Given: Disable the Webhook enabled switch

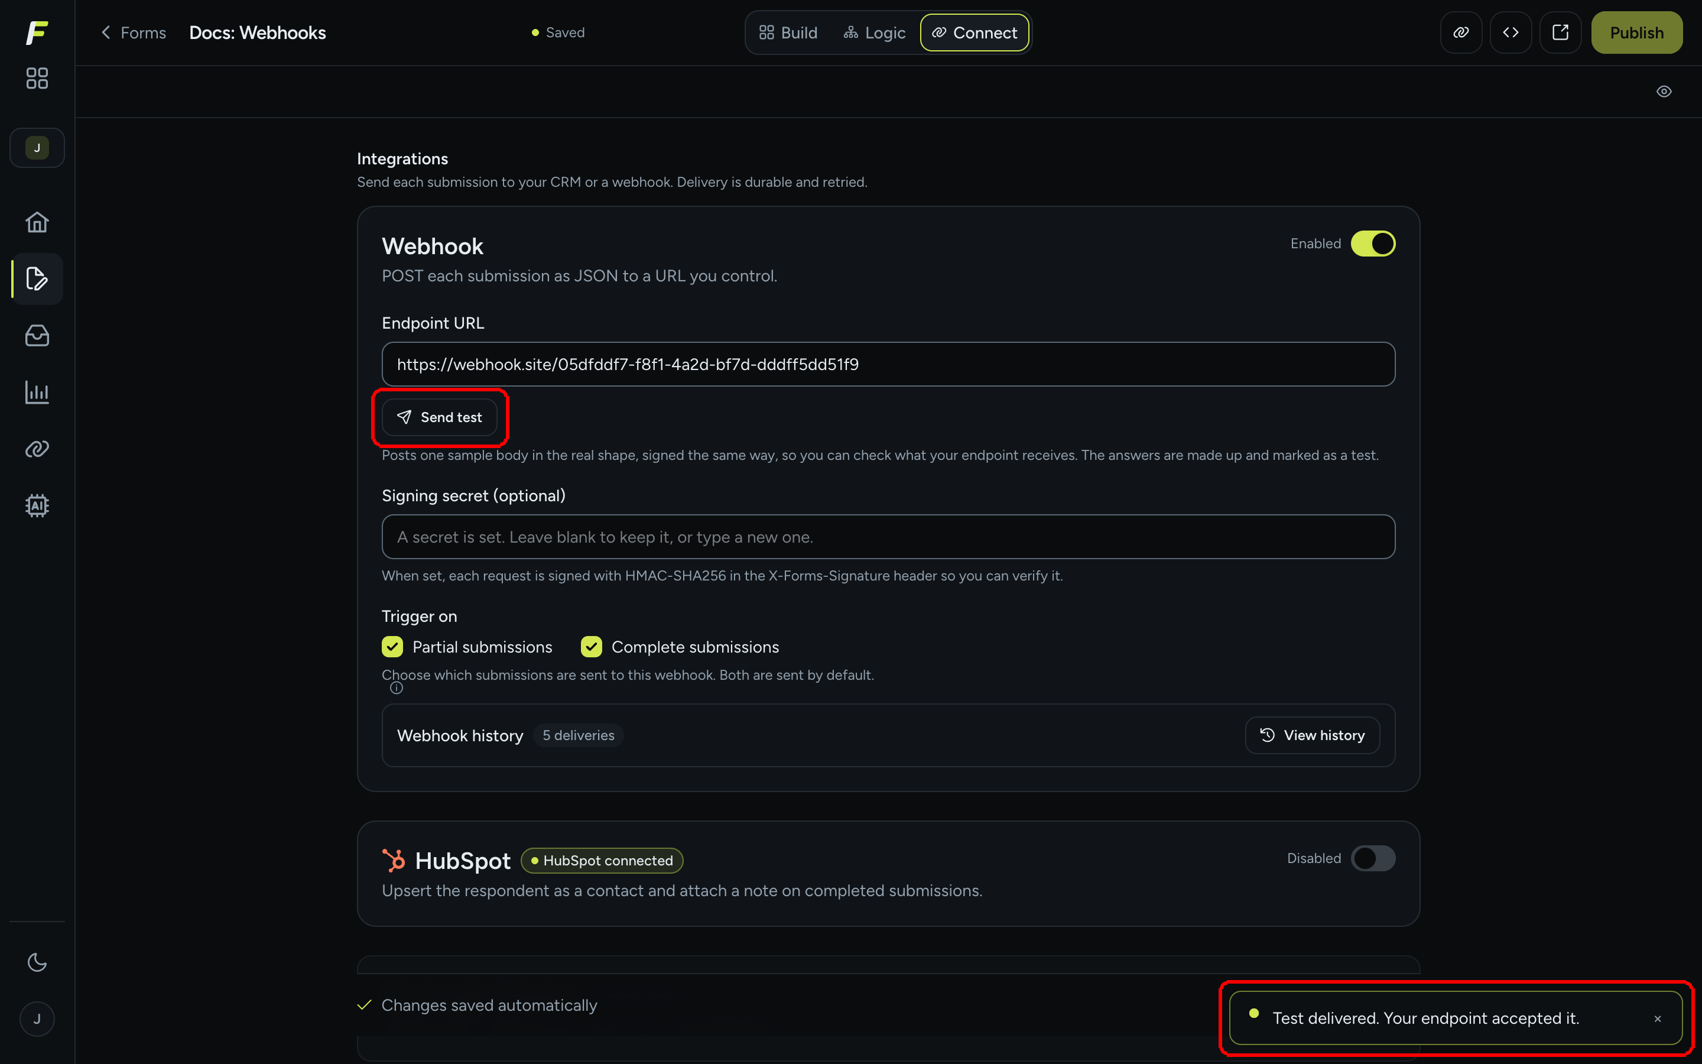Looking at the screenshot, I should click(1373, 244).
